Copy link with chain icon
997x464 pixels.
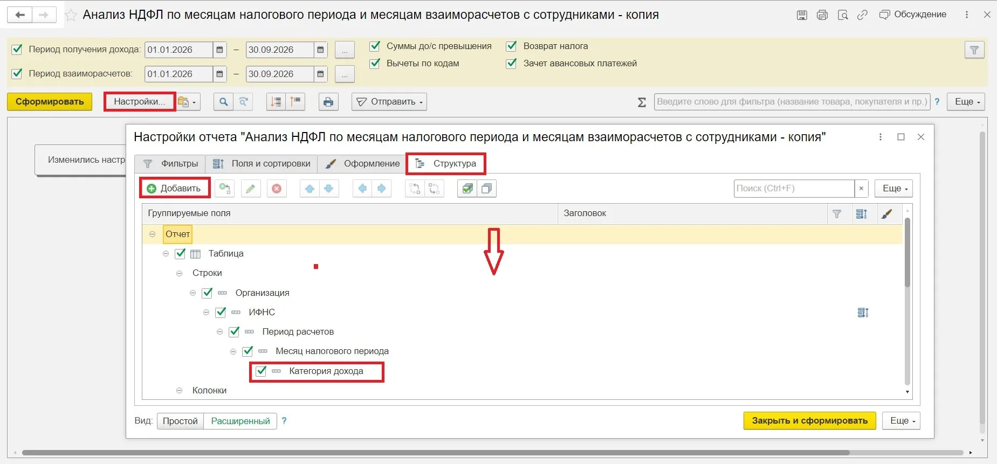point(863,15)
